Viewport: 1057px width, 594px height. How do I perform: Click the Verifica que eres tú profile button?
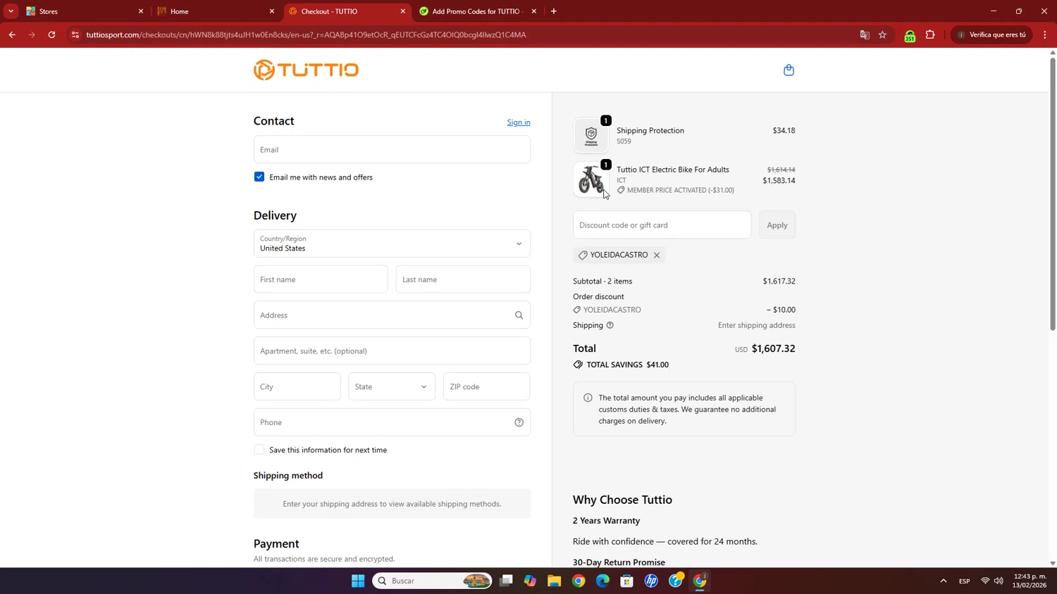[x=991, y=34]
